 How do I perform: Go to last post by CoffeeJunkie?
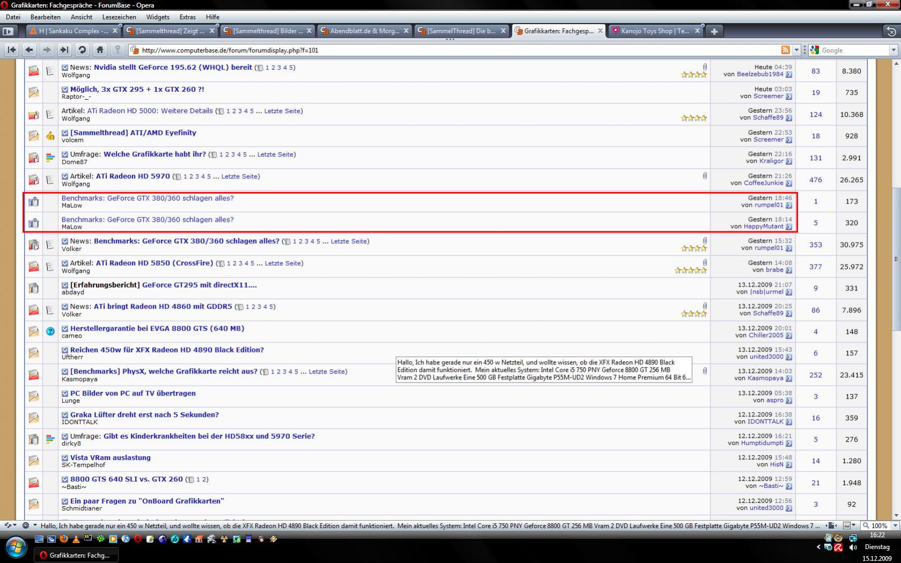tap(789, 184)
